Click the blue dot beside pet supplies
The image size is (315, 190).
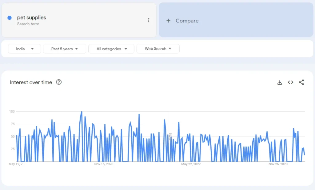tap(10, 18)
